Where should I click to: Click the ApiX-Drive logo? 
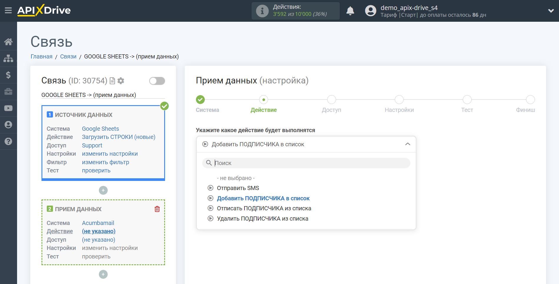44,10
